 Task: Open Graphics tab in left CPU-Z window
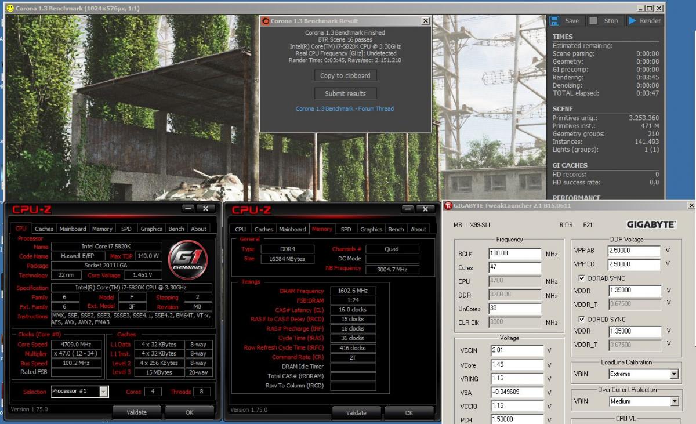pos(151,229)
